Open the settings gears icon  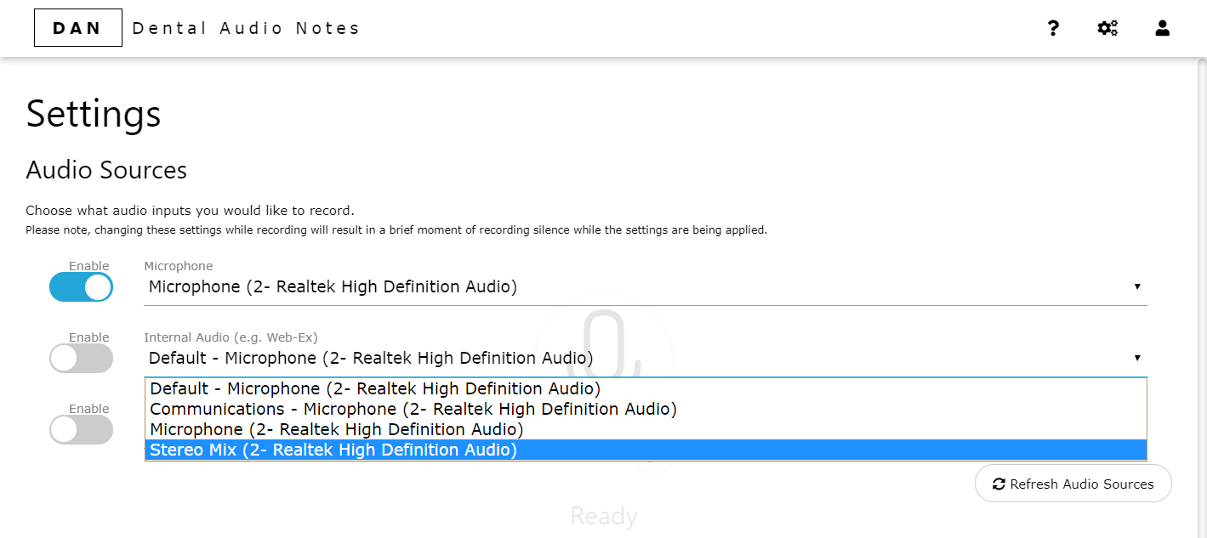click(1107, 28)
